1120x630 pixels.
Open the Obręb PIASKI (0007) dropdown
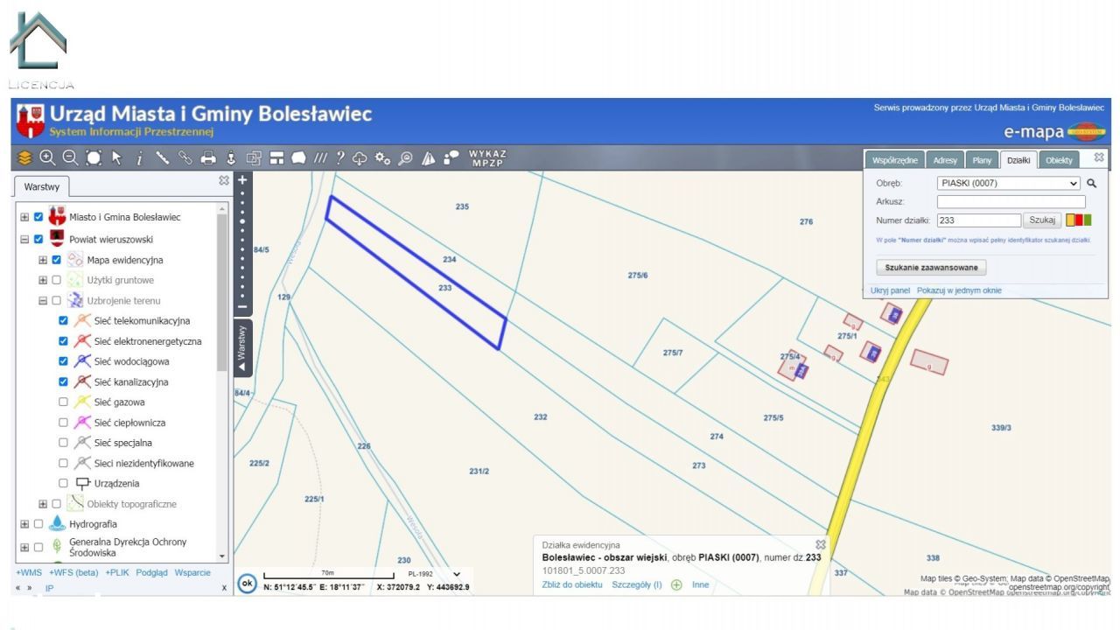point(1009,184)
